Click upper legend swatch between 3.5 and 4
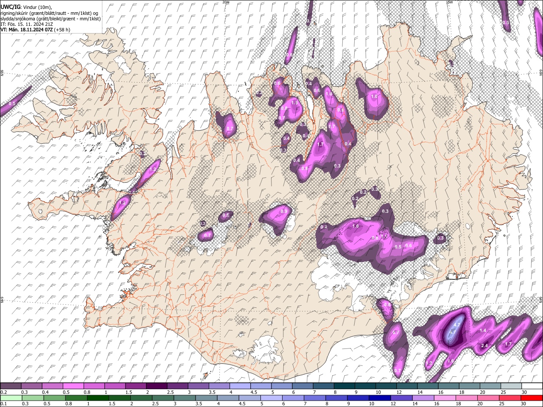Image resolution: width=543 pixels, height=407 pixels. click(219, 386)
